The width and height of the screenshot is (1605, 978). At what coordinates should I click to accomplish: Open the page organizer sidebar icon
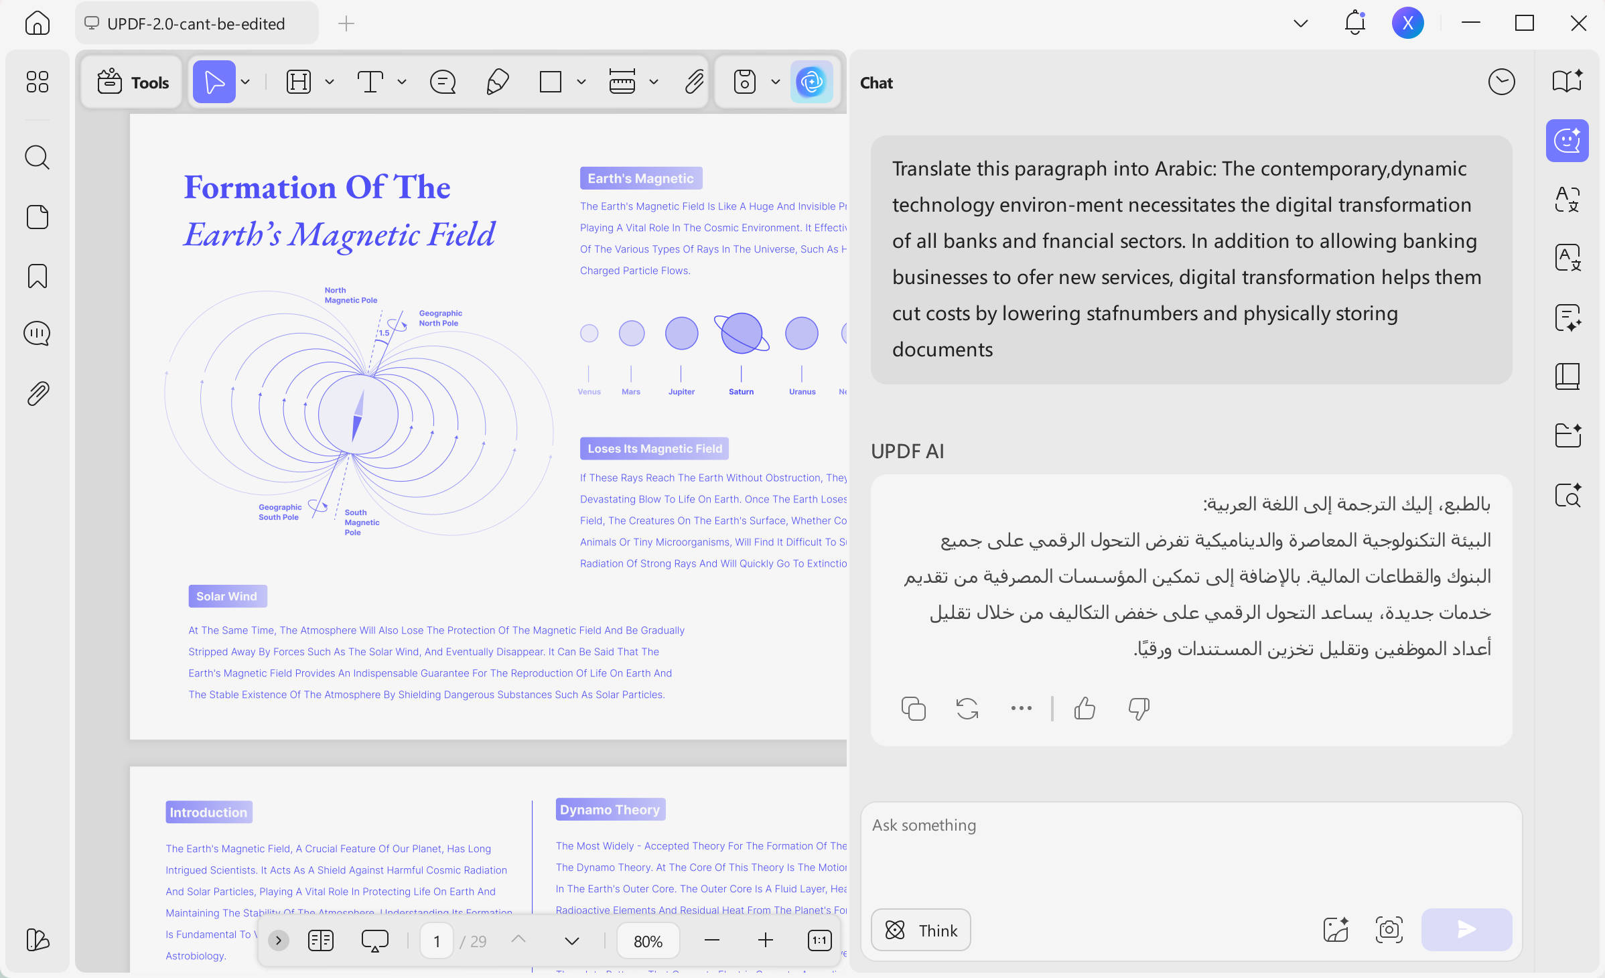click(x=38, y=217)
